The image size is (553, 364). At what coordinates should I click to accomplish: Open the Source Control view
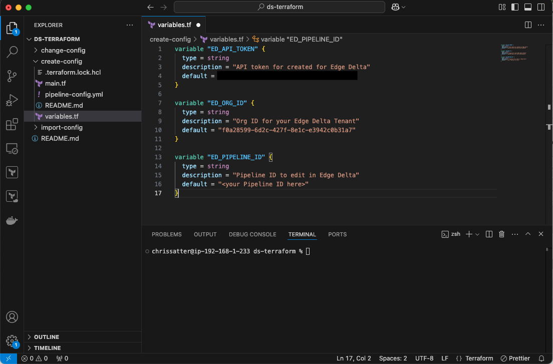pyautogui.click(x=12, y=76)
